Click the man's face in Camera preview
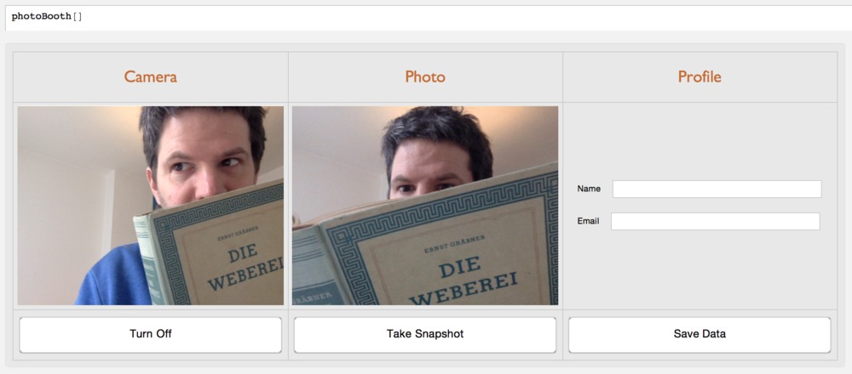Image resolution: width=852 pixels, height=374 pixels. pyautogui.click(x=205, y=161)
